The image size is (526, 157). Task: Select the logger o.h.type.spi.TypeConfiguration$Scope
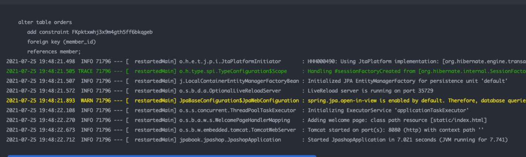point(233,71)
